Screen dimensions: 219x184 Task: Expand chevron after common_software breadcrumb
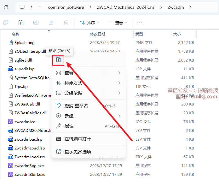click(x=90, y=7)
